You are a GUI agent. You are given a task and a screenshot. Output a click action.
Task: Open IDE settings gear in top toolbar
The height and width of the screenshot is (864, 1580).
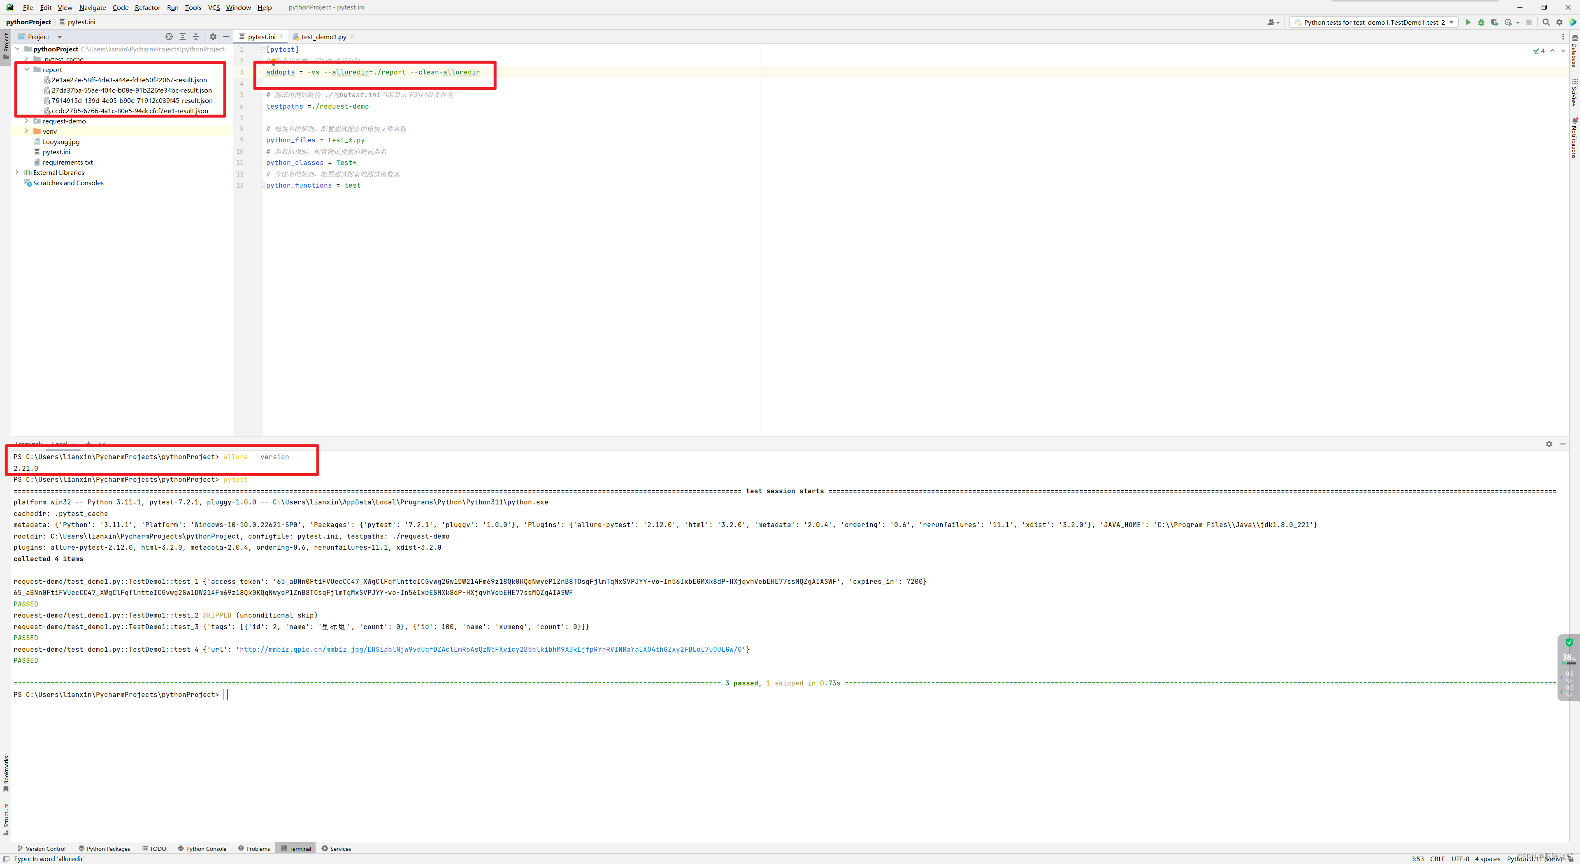[1560, 22]
